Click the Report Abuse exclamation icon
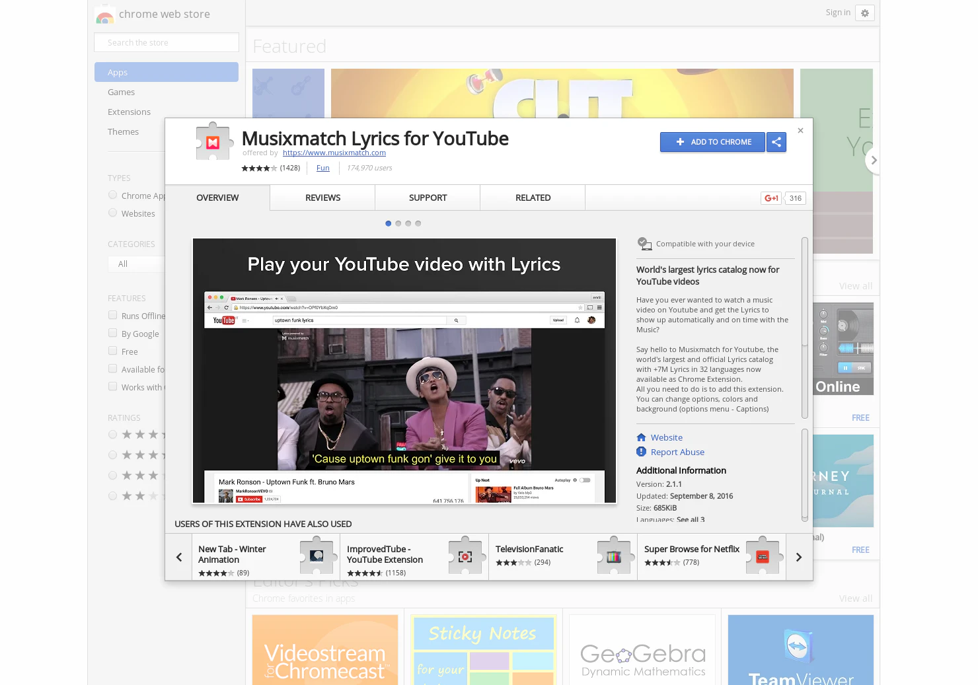The height and width of the screenshot is (685, 978). coord(641,452)
